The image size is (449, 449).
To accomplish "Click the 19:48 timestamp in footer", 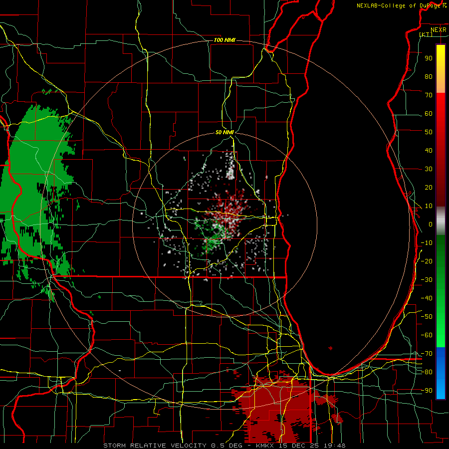I will 334,446.
